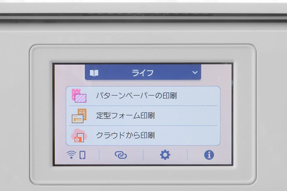
Task: Tap the smartphone connection icon
Action: tap(83, 155)
